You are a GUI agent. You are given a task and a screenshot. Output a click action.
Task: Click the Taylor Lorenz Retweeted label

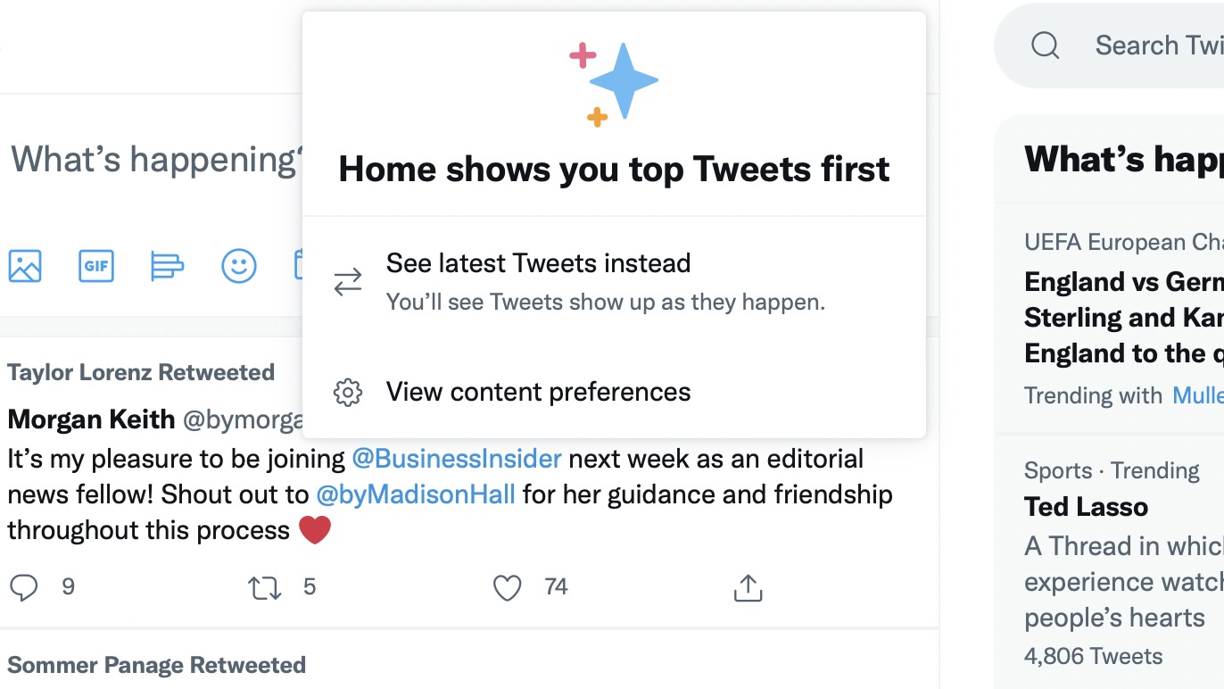[141, 372]
